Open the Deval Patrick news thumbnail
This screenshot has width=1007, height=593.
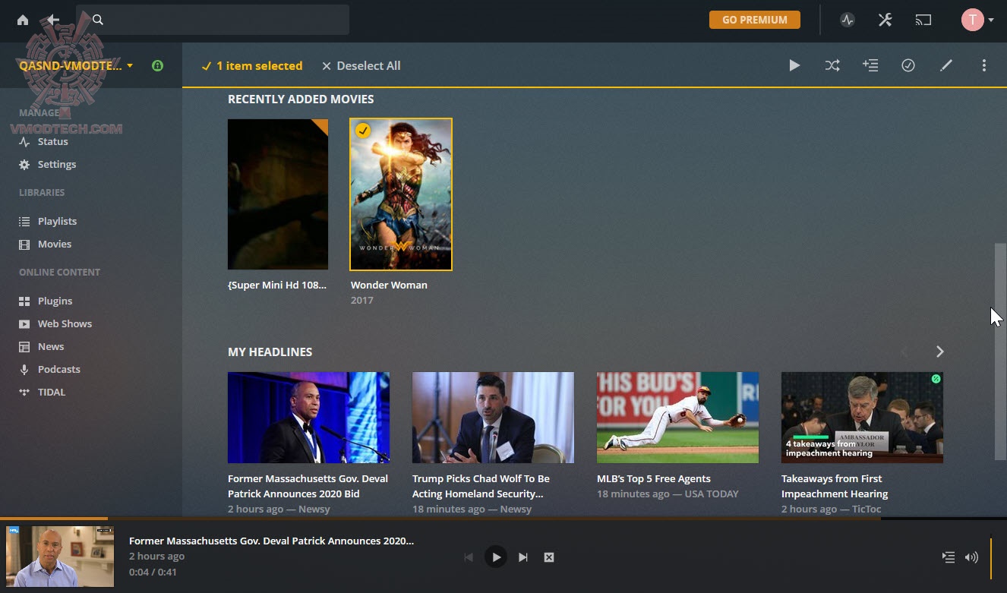coord(309,418)
